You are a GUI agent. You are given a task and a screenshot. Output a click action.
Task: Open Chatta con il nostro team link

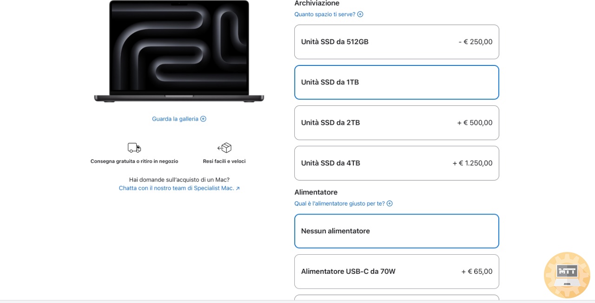click(x=176, y=188)
